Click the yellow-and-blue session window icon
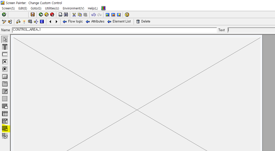275x151 pixels. point(119,15)
